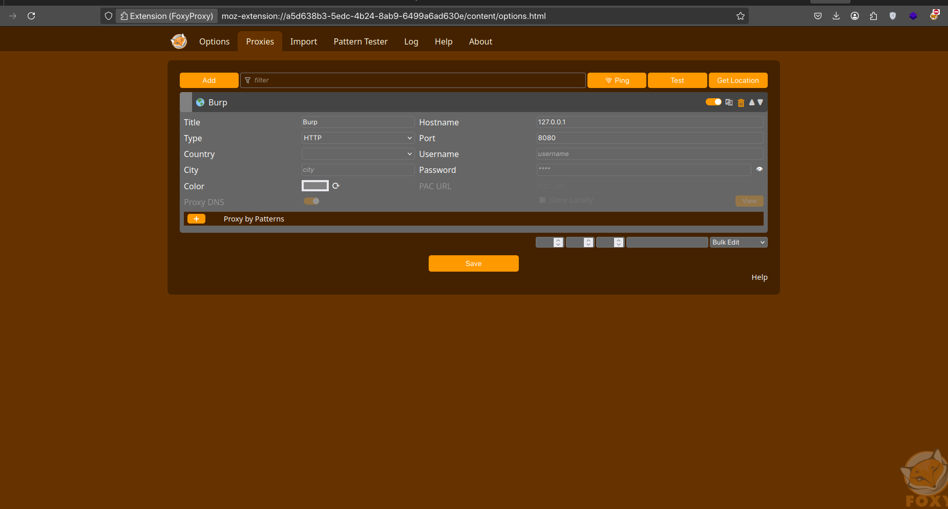Bookmark this page with star icon
948x509 pixels.
[740, 16]
